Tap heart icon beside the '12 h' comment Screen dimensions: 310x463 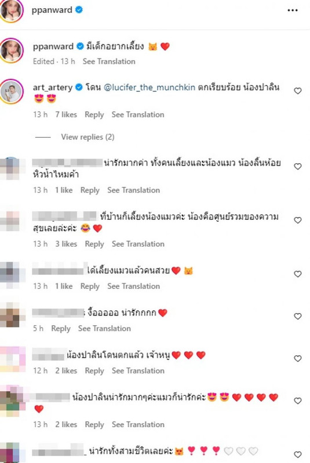(x=298, y=358)
